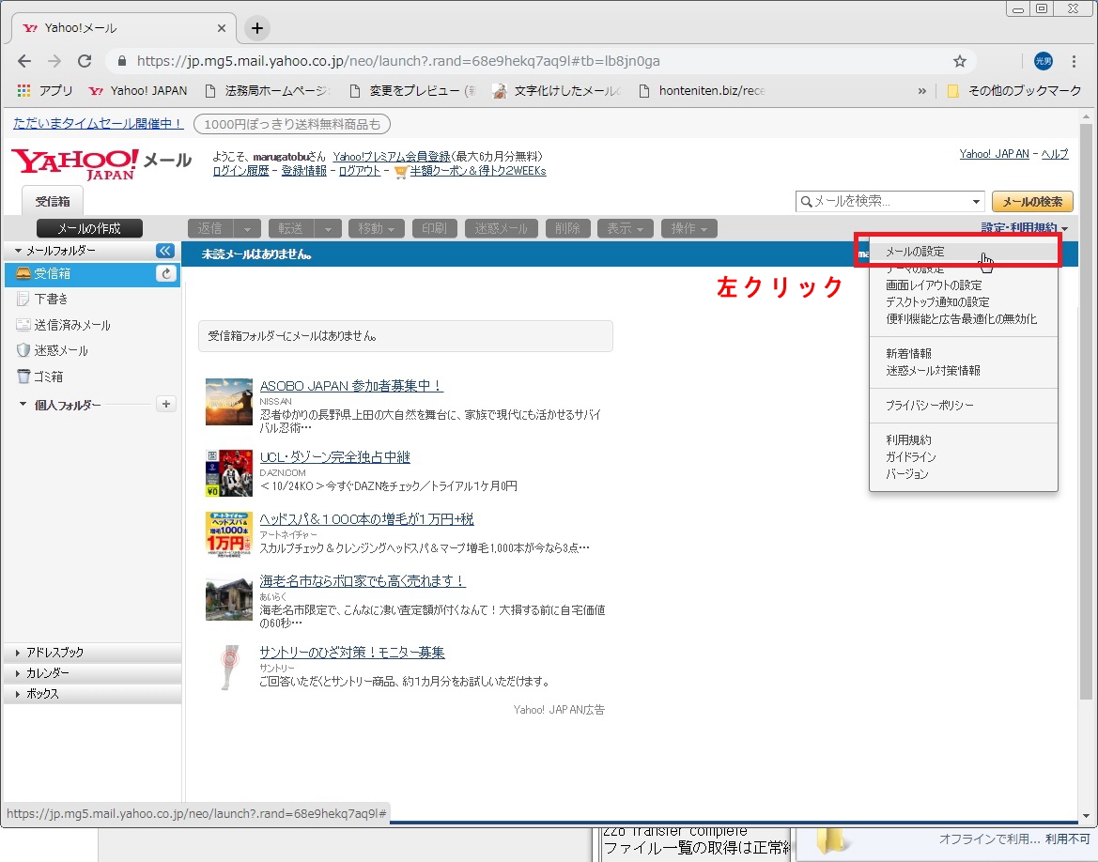Switch to the 受信箱 tab
Viewport: 1098px width, 862px height.
tap(52, 201)
